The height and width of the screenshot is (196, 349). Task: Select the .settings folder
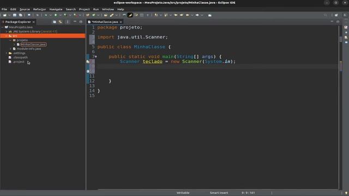[19, 53]
